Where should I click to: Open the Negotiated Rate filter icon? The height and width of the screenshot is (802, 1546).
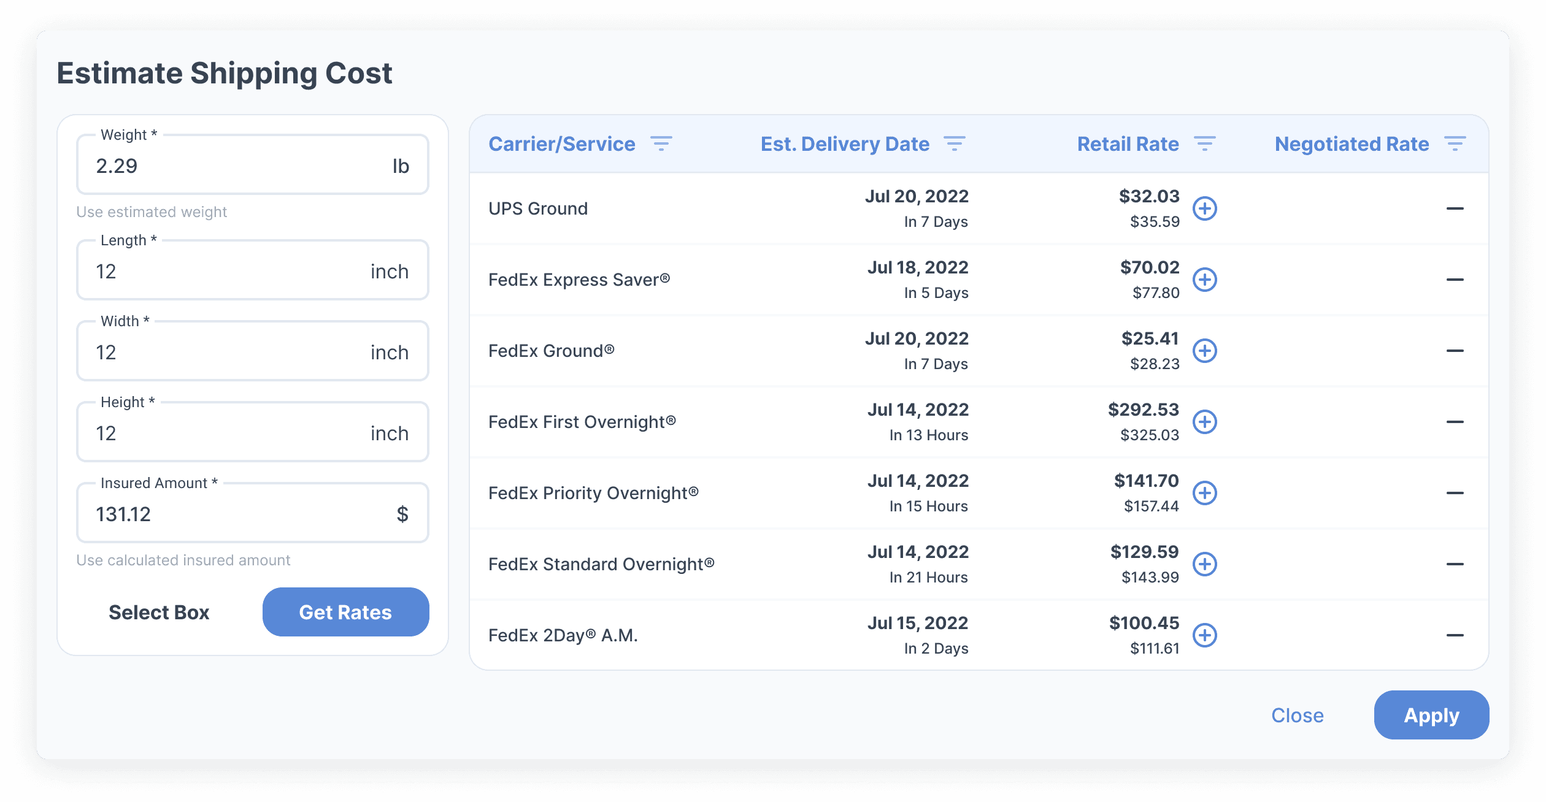coord(1455,144)
